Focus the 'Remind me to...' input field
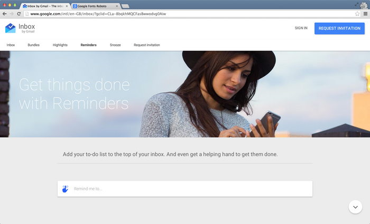Viewport: 370px width, 224px height. pyautogui.click(x=185, y=189)
